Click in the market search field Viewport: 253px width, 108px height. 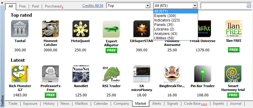point(224,6)
